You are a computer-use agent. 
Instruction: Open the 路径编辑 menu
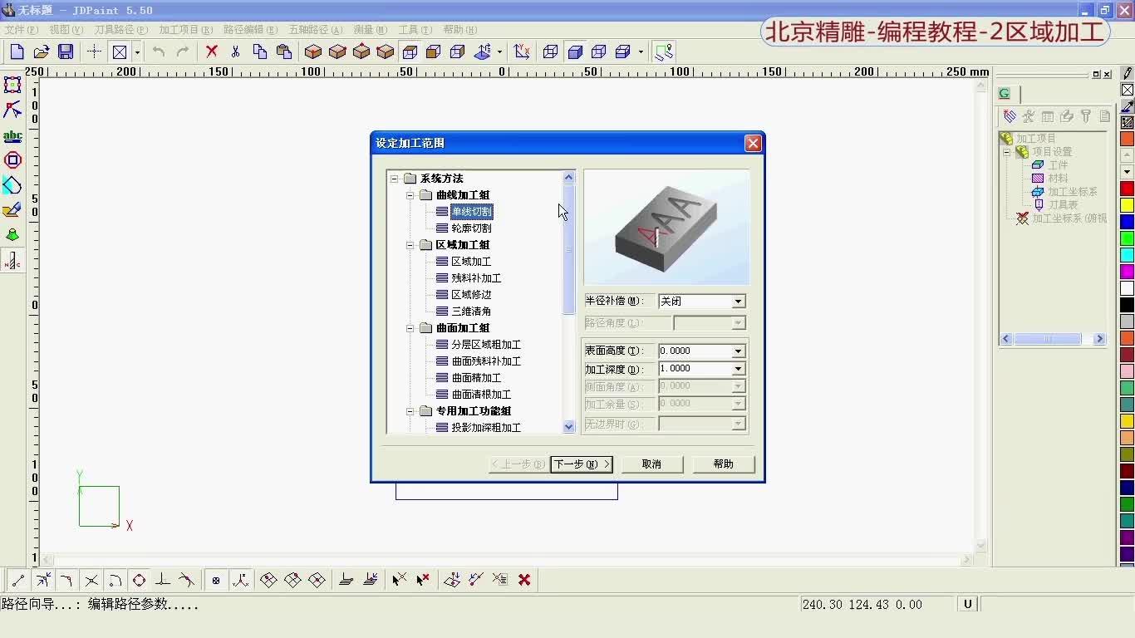[x=251, y=29]
